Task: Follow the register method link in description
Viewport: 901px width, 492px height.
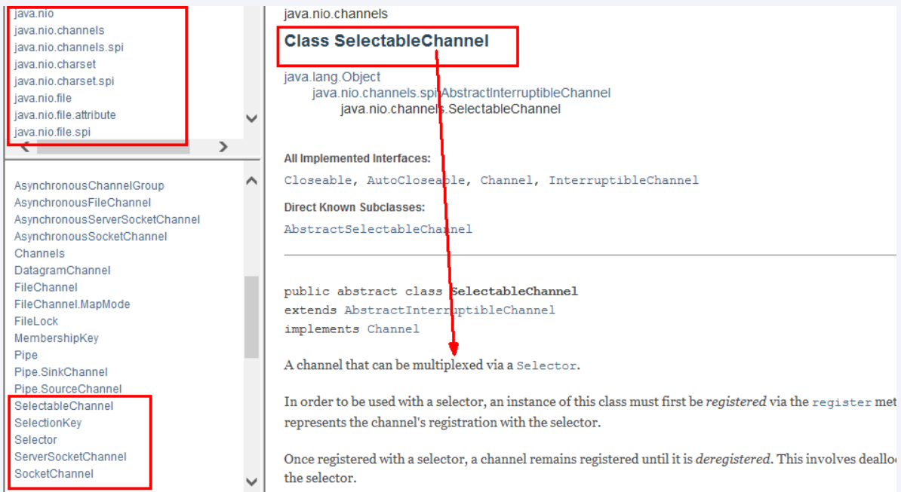Action: tap(841, 402)
